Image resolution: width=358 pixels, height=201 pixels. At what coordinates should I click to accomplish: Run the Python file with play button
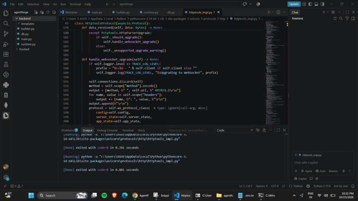[269, 12]
